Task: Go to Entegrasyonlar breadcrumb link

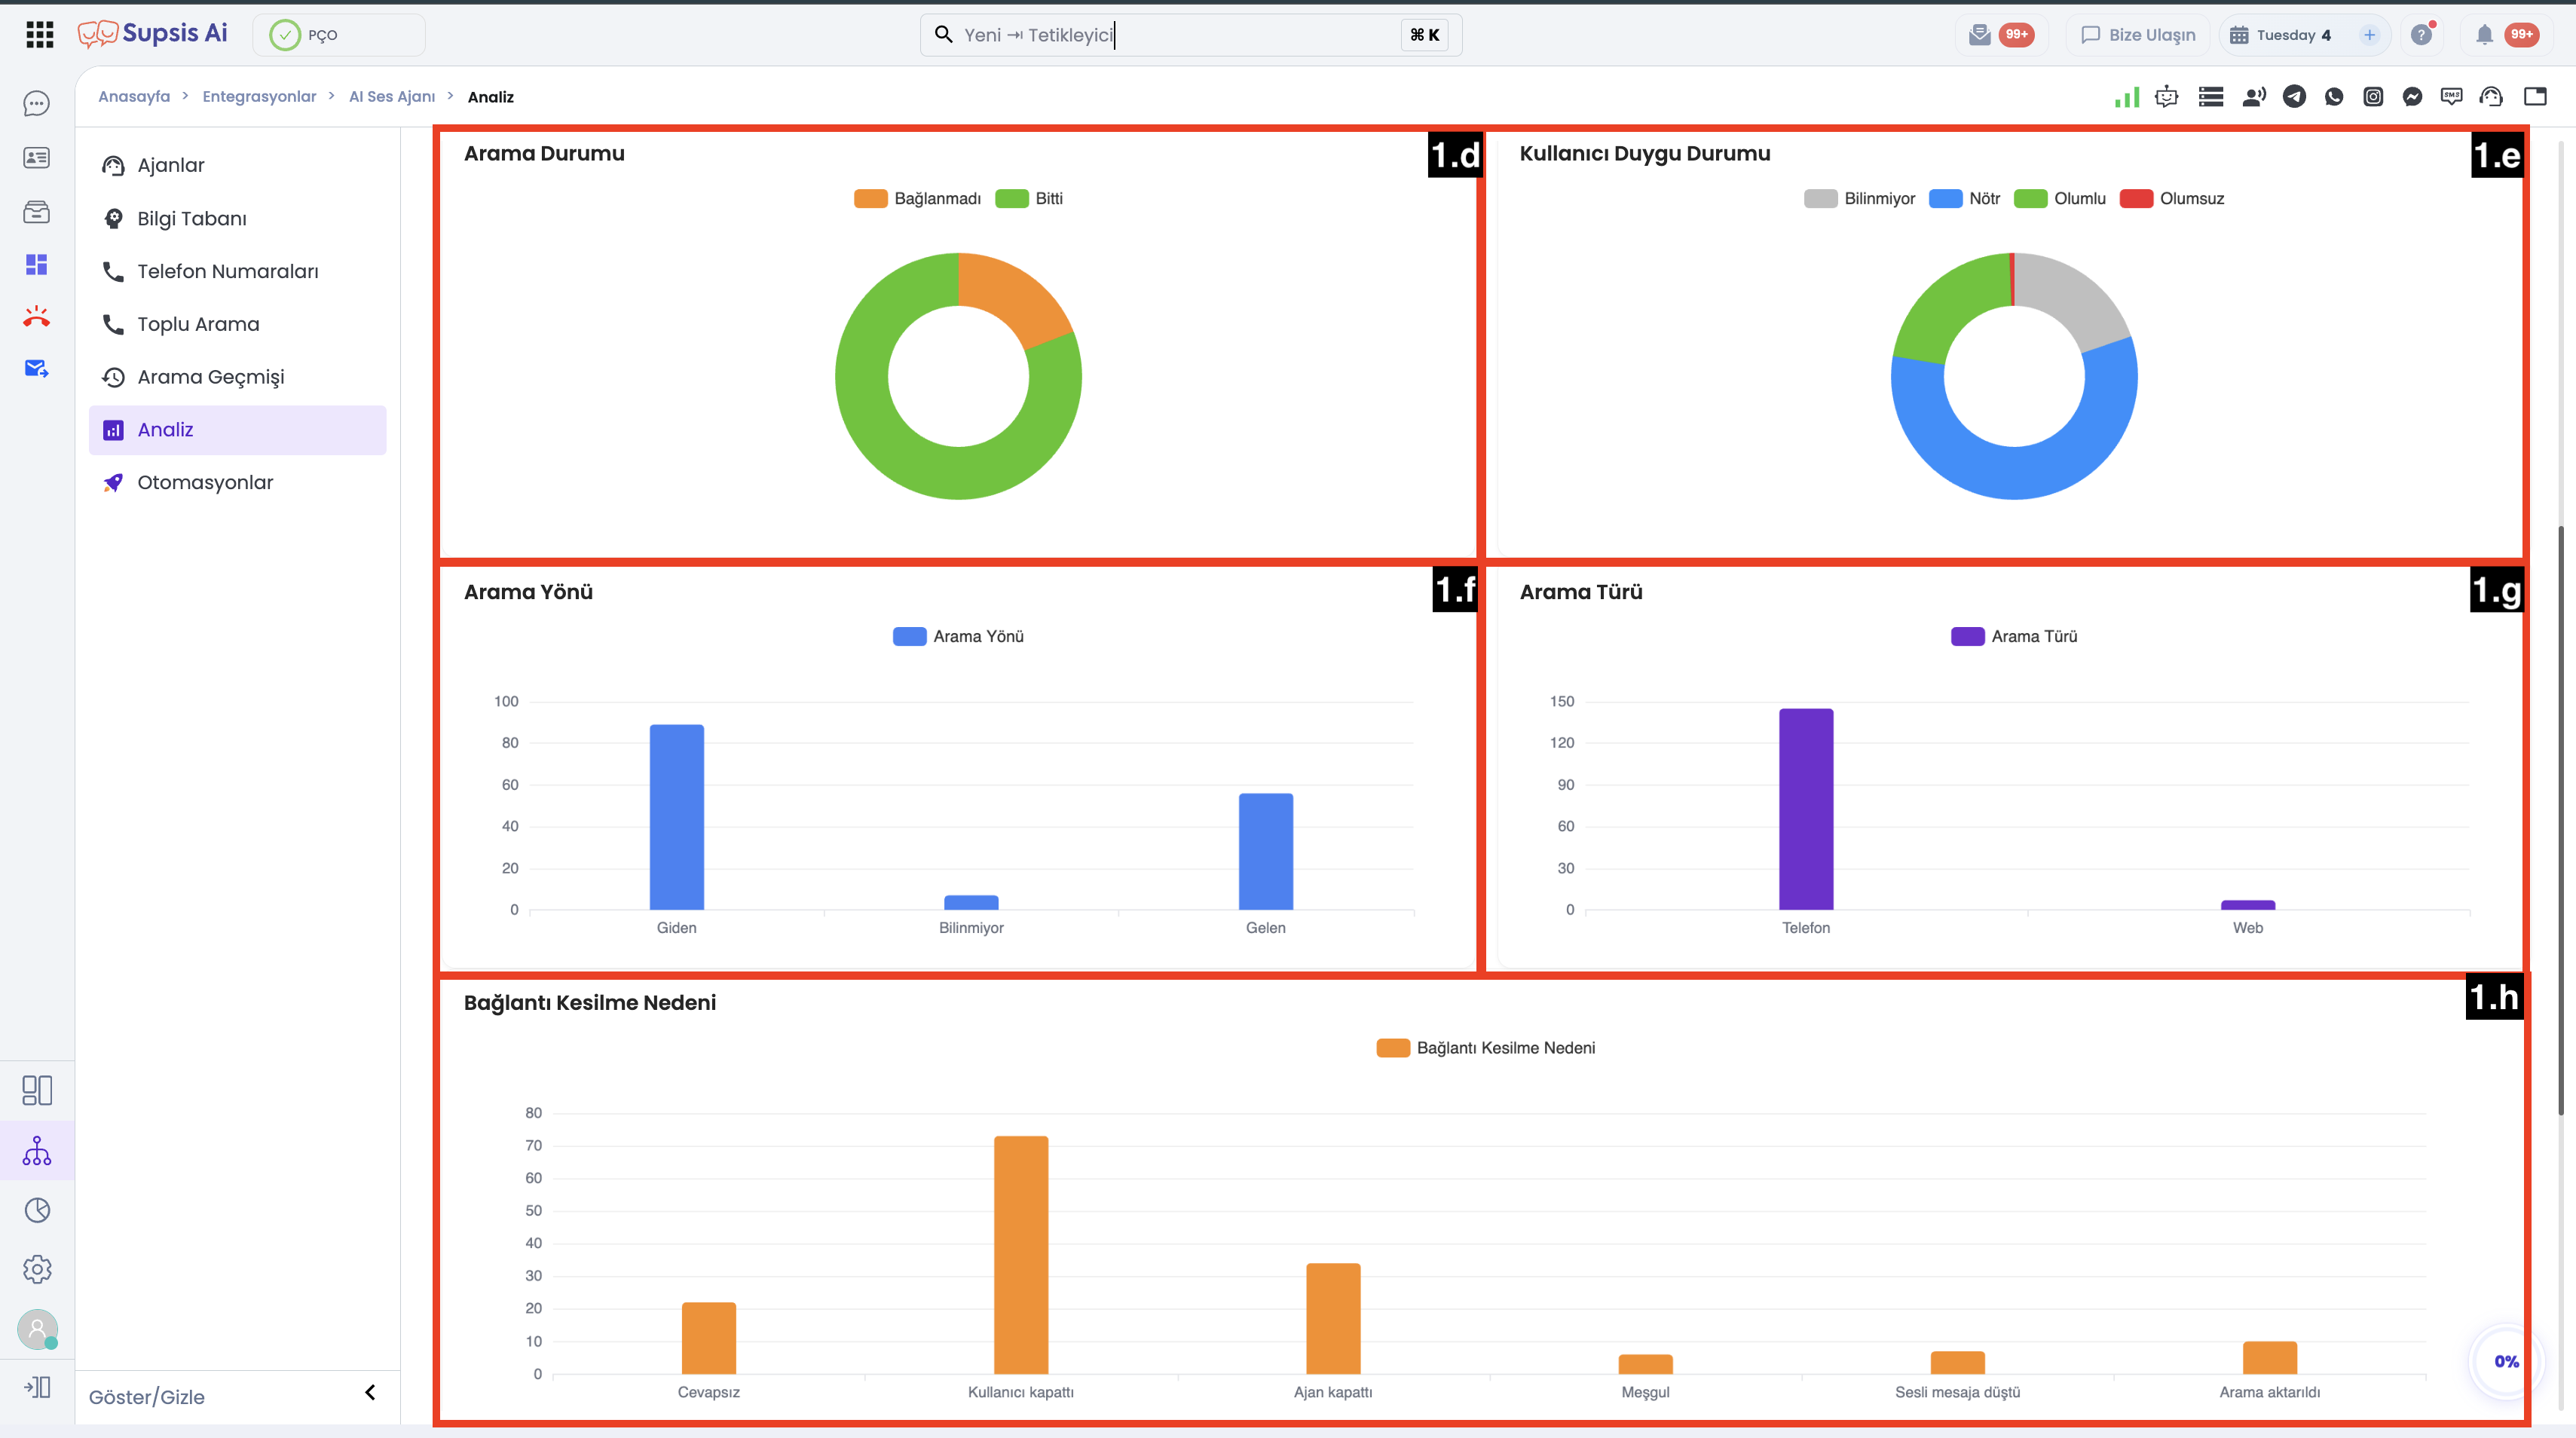Action: pos(259,97)
